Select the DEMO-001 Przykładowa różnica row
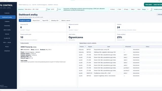 [x=120, y=73]
